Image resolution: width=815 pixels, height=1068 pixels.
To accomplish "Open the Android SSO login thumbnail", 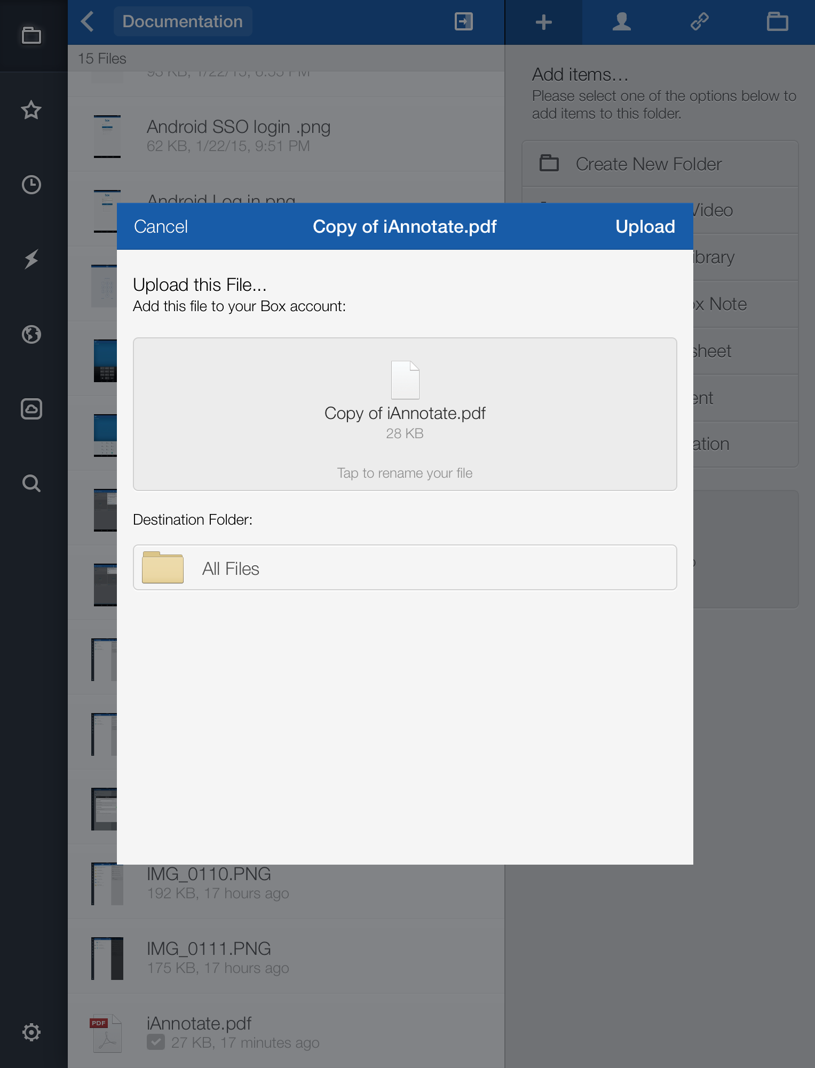I will [x=107, y=136].
